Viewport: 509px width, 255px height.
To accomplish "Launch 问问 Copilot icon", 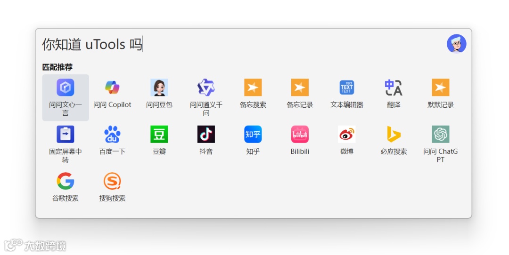I will 112,88.
